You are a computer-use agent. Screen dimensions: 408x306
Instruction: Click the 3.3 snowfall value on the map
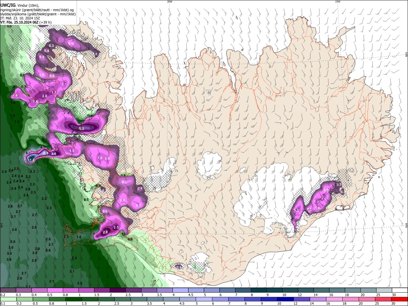coord(81,128)
